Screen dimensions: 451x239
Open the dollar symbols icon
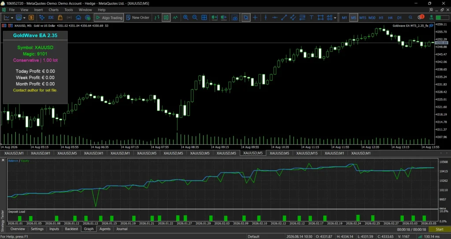tap(31, 18)
